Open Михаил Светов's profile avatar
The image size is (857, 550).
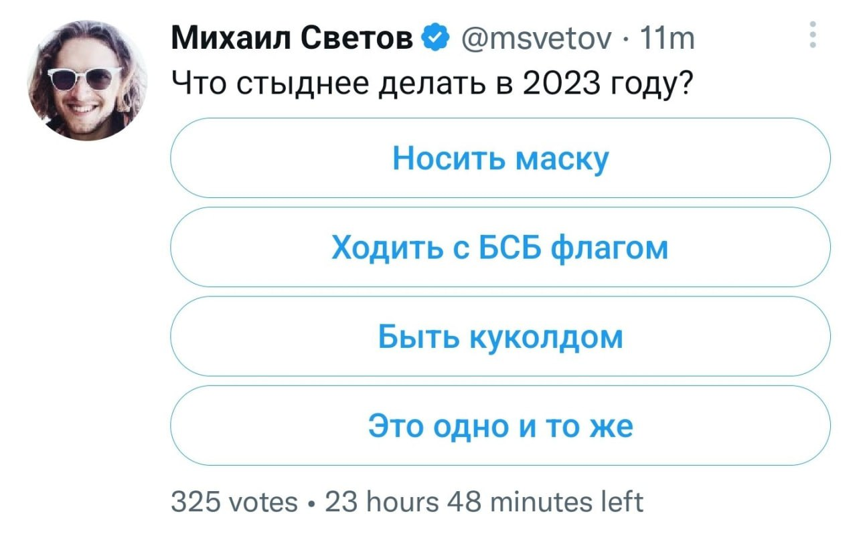pos(88,80)
